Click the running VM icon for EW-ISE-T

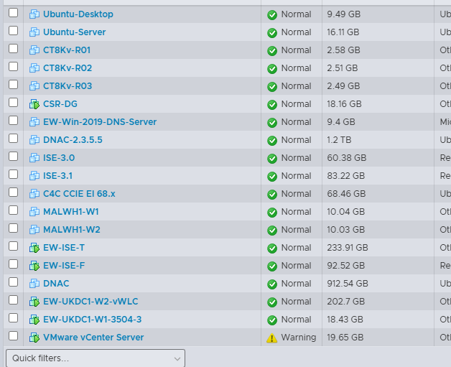[x=34, y=248]
